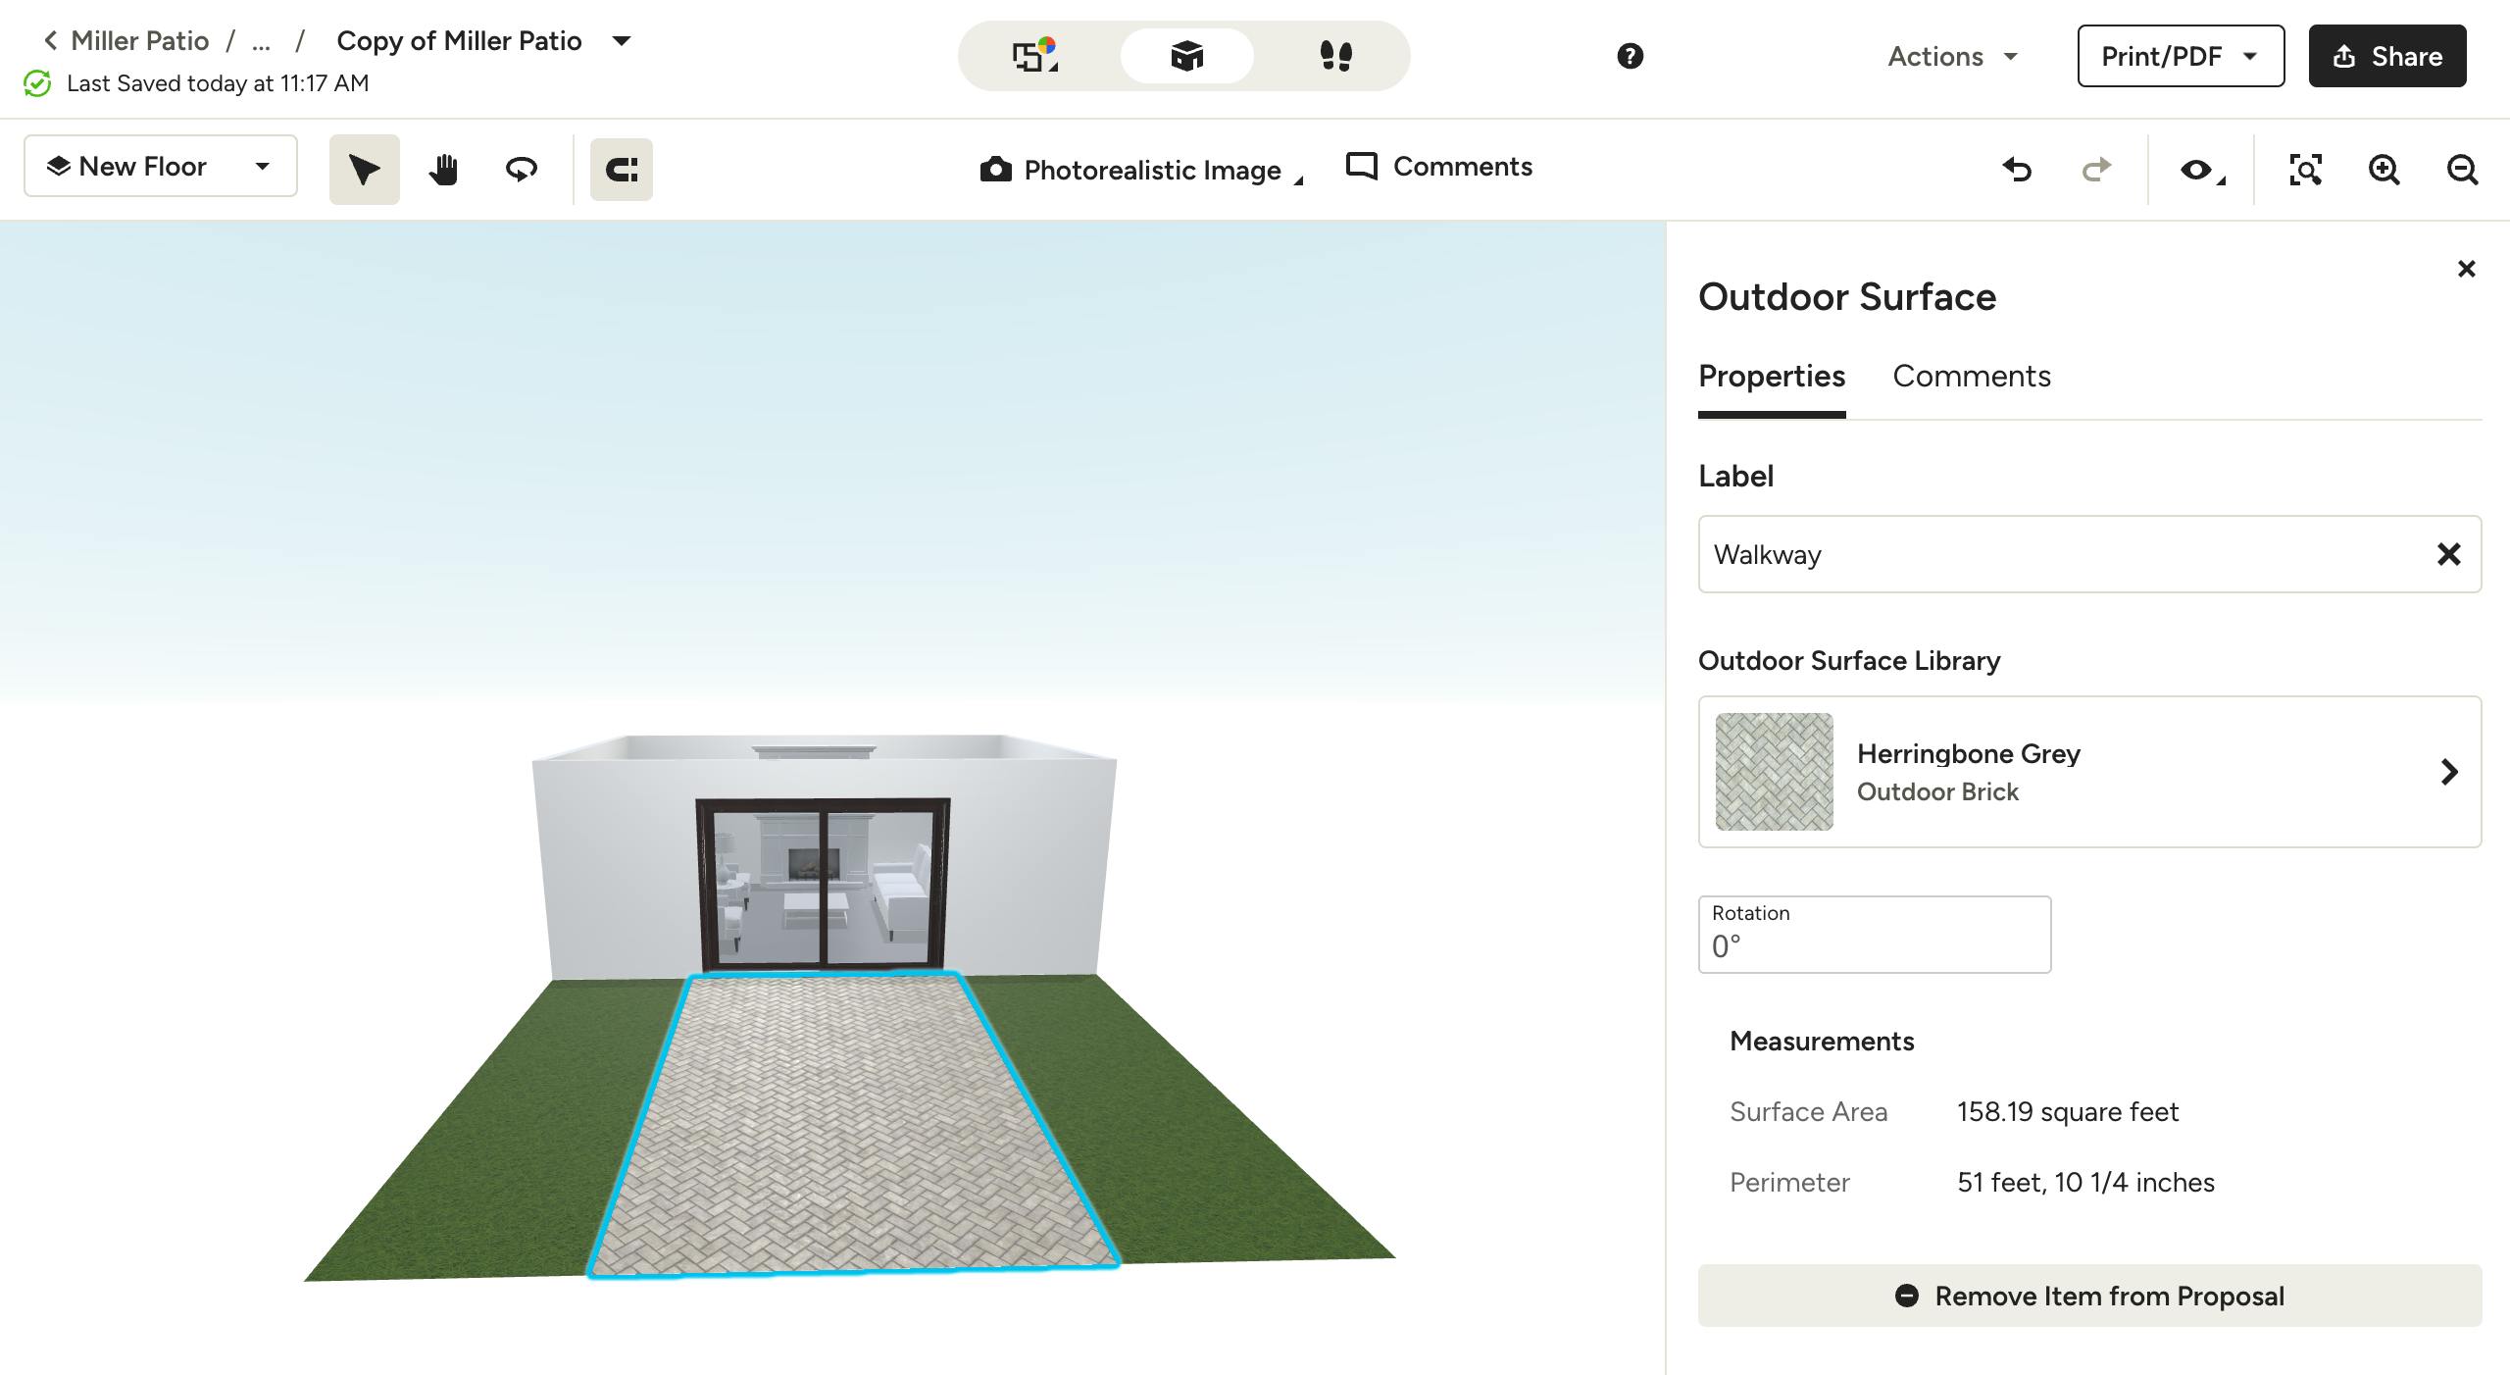
Task: Go back to Miller Patio via chevron
Action: [51, 41]
